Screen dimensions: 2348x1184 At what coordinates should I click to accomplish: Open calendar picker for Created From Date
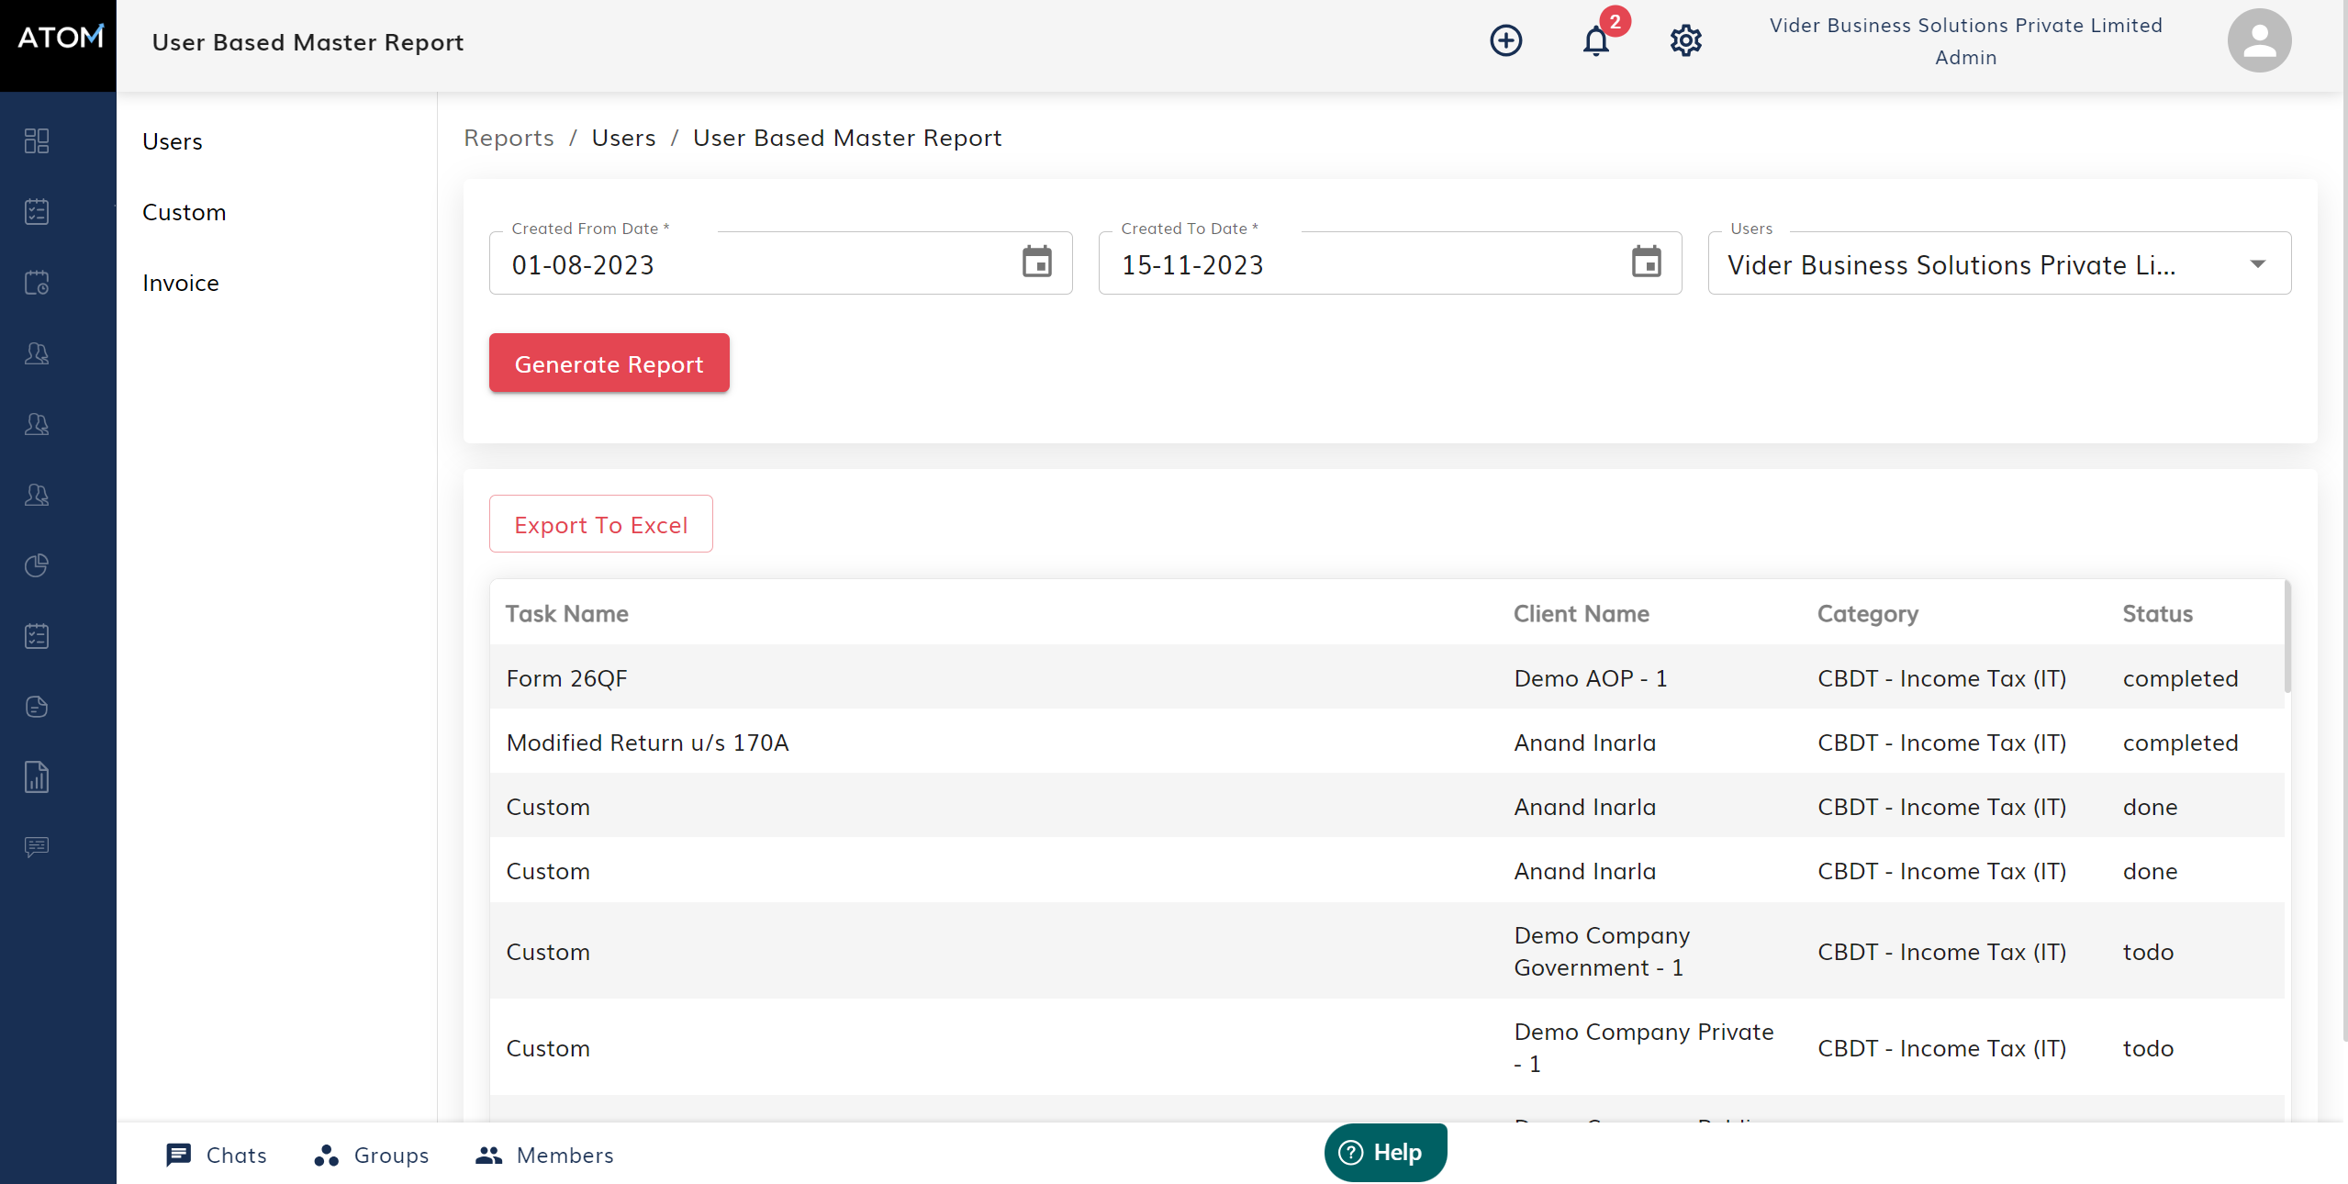click(x=1037, y=262)
